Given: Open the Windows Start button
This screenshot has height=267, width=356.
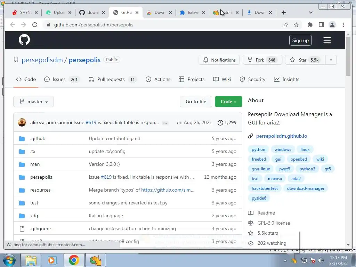Looking at the screenshot, I should pos(9,260).
